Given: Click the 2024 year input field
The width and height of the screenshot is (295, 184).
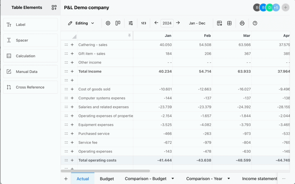Looking at the screenshot, I should pyautogui.click(x=167, y=23).
